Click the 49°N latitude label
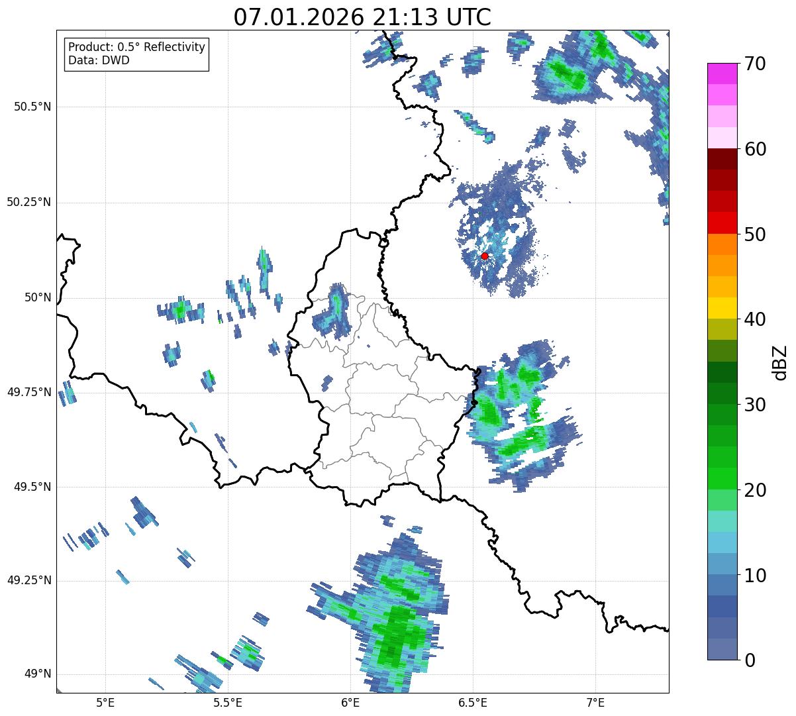The width and height of the screenshot is (796, 716). pyautogui.click(x=38, y=674)
